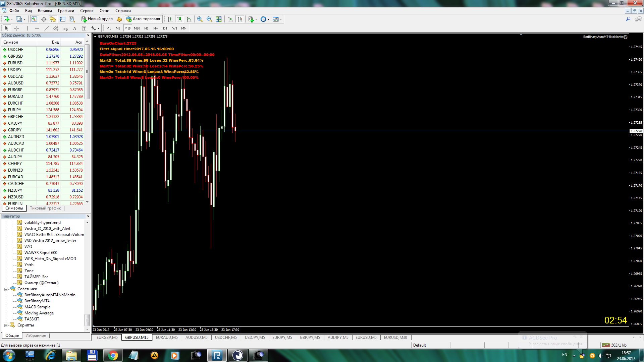Switch chart to line chart style

point(189,19)
